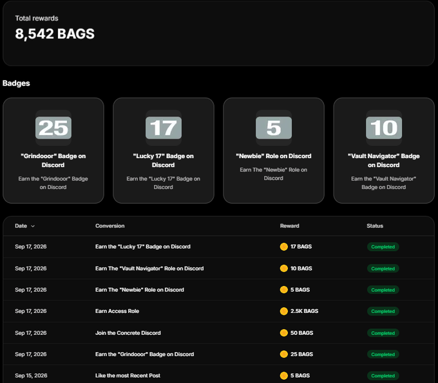Click the 2.5K BAGS reward value
This screenshot has width=438, height=383.
pos(304,311)
